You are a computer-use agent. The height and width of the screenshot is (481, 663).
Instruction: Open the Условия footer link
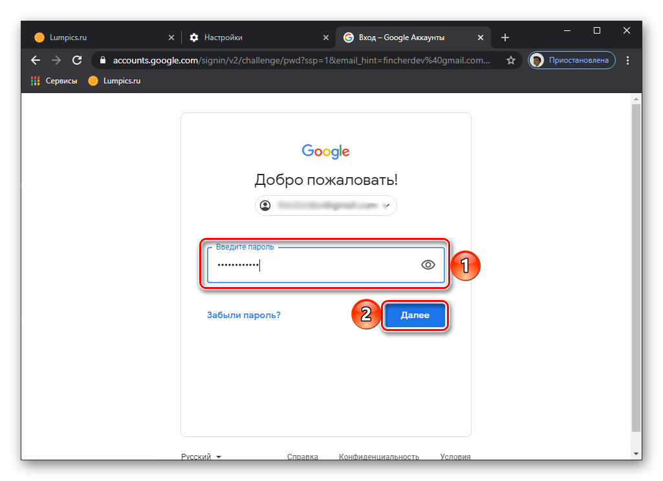[x=455, y=456]
